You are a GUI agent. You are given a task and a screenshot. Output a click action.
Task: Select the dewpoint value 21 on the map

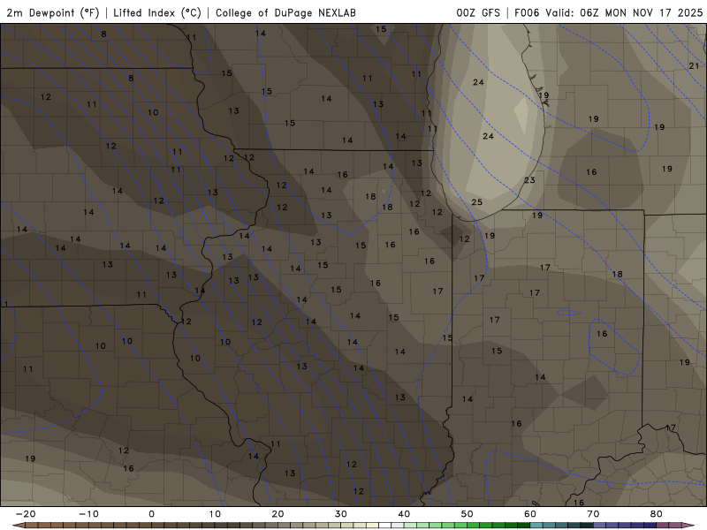[x=694, y=66]
